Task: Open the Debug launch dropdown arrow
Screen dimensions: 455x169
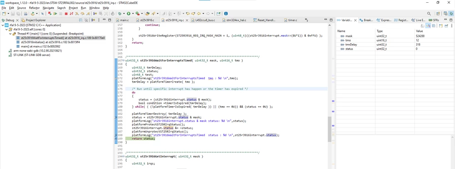Action: 124,13
